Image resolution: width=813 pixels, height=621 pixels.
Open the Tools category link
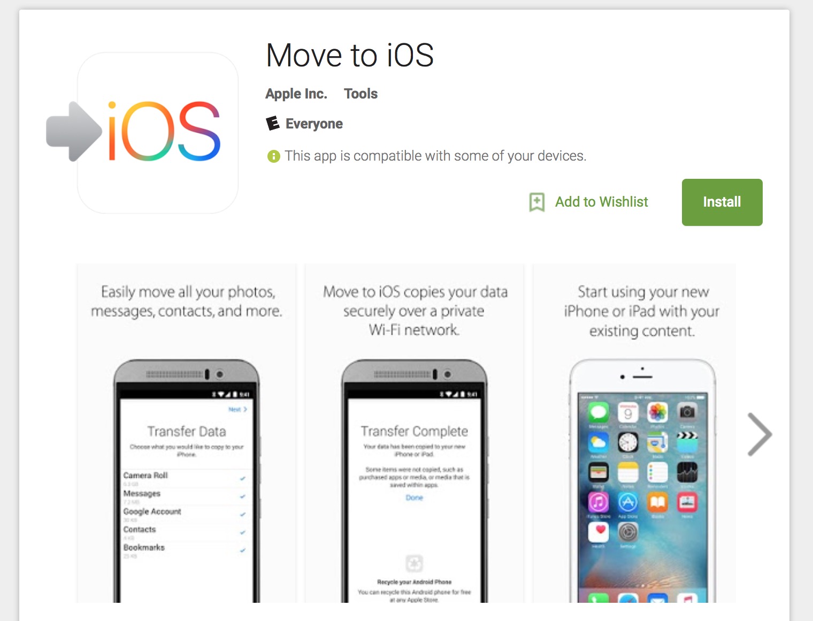click(361, 94)
